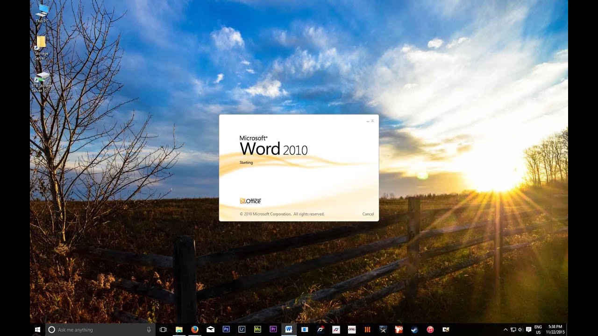Open Task View from the taskbar
This screenshot has height=336, width=598.
click(x=163, y=329)
